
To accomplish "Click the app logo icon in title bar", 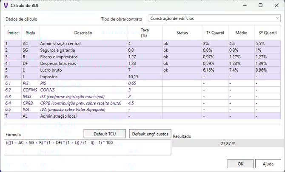I will (6, 6).
